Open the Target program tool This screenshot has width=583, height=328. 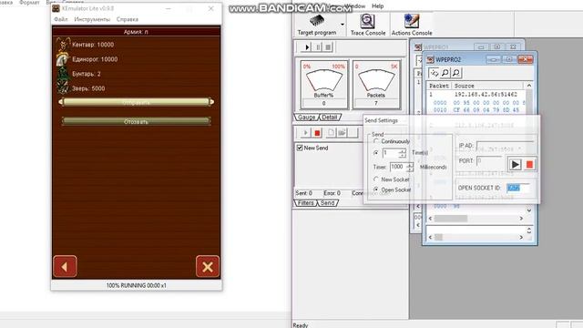(317, 25)
